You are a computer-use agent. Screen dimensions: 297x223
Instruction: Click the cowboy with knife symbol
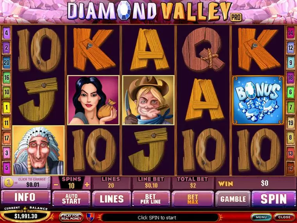point(148,100)
